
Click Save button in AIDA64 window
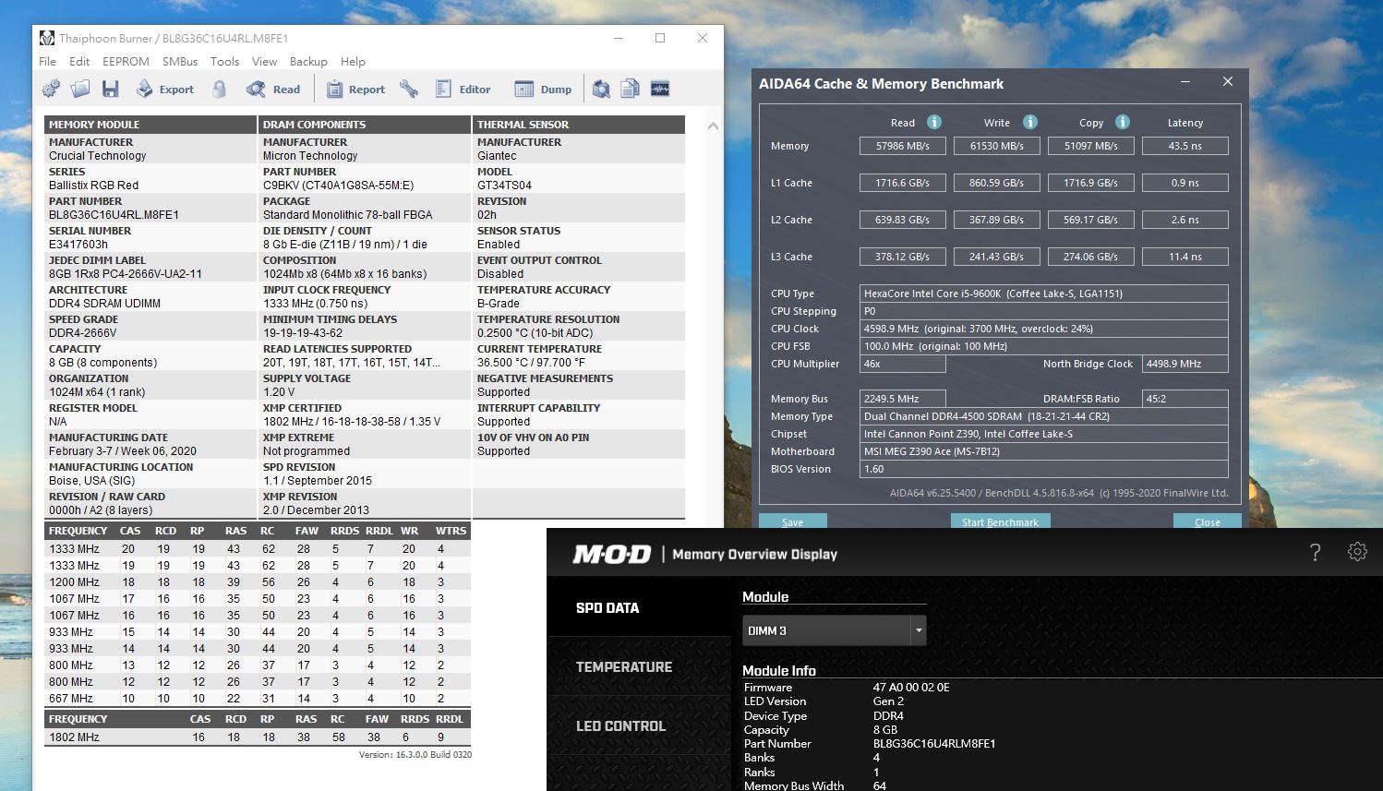coord(792,521)
